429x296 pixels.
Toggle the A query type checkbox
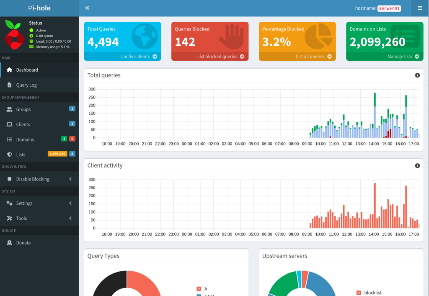click(x=199, y=288)
